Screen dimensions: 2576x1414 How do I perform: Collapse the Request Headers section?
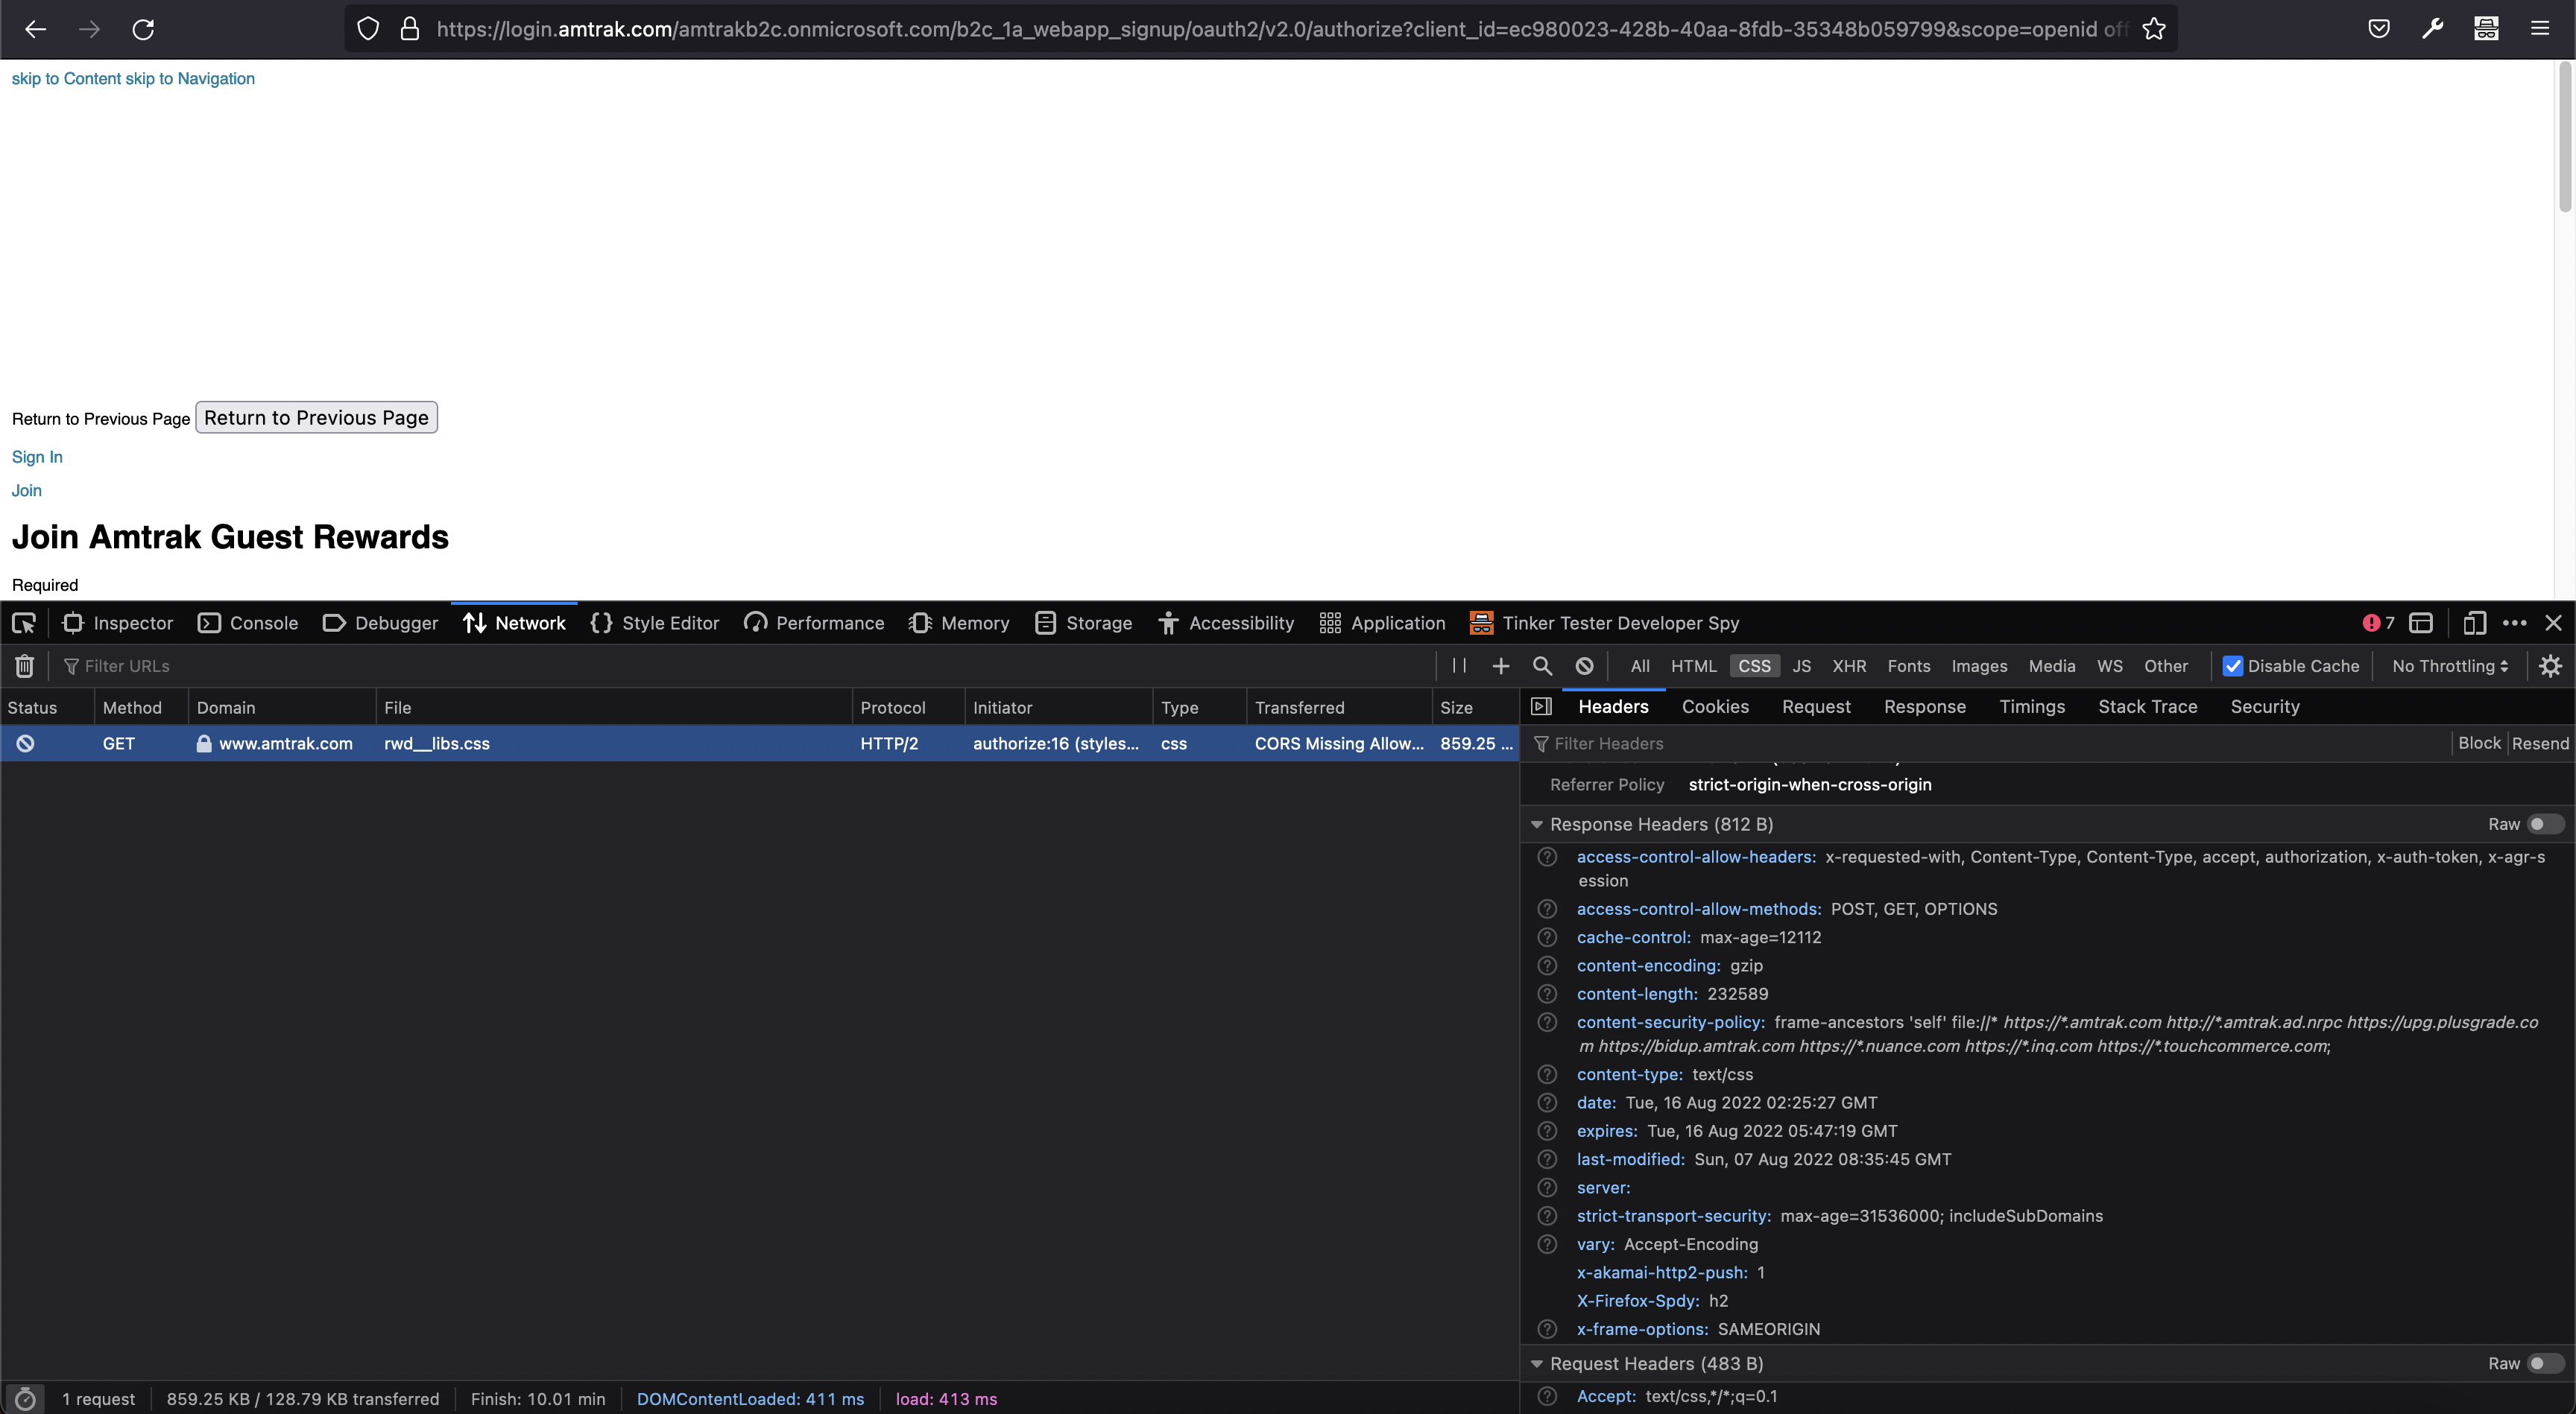tap(1537, 1364)
